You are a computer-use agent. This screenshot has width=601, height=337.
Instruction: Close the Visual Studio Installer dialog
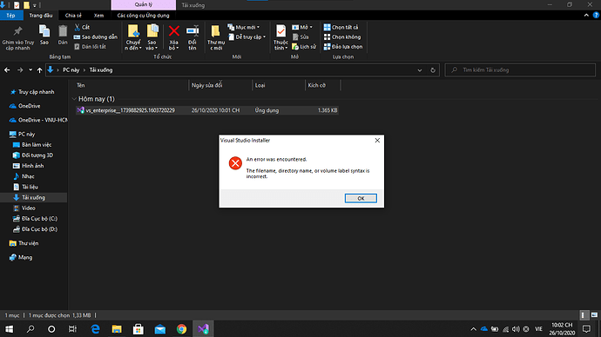click(x=377, y=140)
